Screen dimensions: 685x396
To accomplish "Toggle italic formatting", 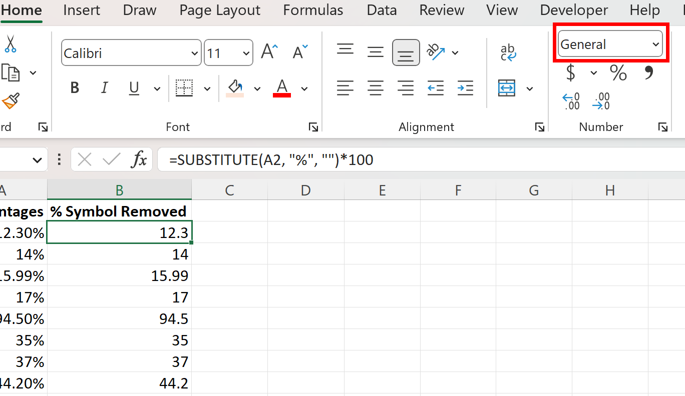I will pos(104,87).
